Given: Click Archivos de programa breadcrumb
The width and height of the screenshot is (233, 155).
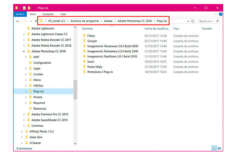Looking at the screenshot, I should pyautogui.click(x=84, y=21).
